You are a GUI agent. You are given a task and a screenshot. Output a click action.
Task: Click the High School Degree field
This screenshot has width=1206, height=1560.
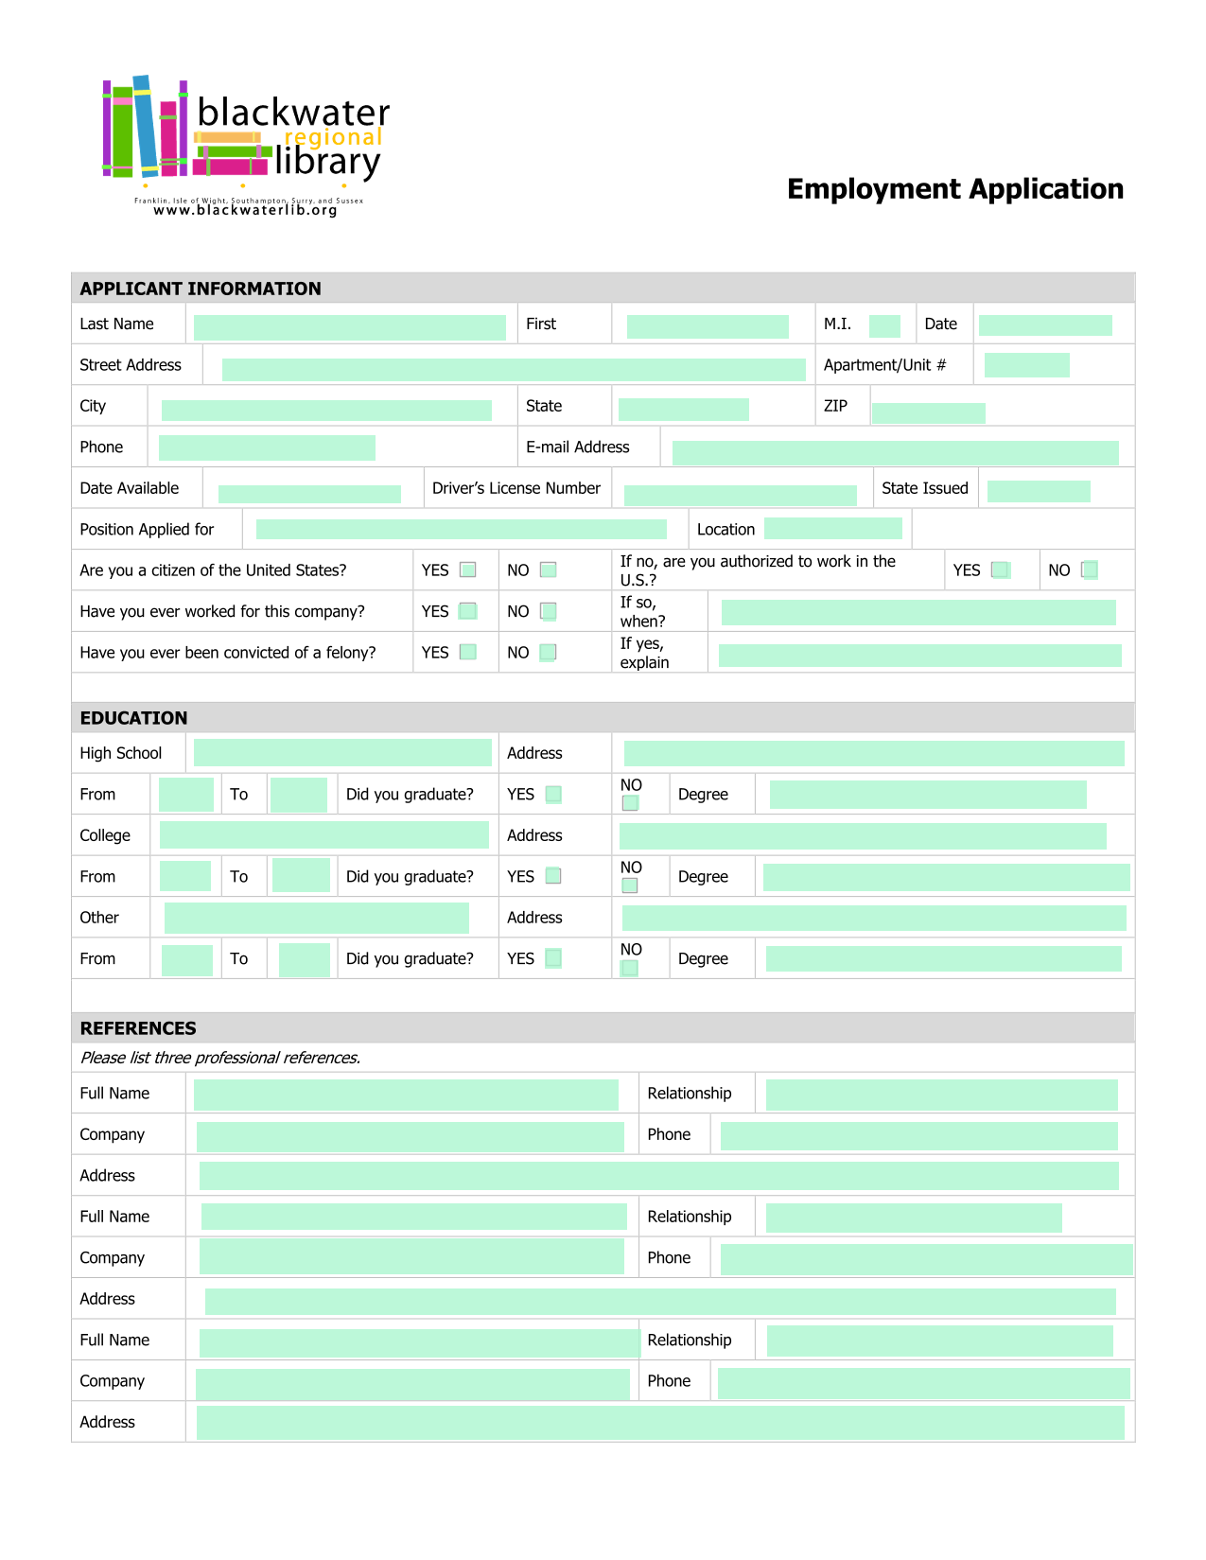pos(928,795)
